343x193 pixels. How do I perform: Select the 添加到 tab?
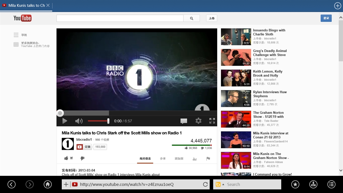coord(179,159)
